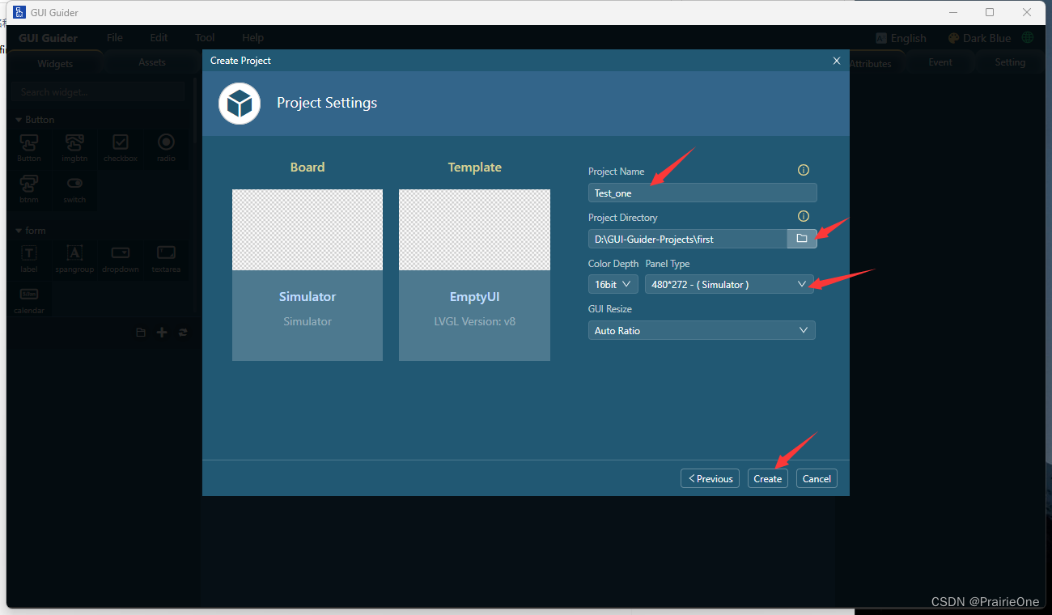Switch to the Widgets tab
The width and height of the screenshot is (1052, 615).
tap(55, 63)
